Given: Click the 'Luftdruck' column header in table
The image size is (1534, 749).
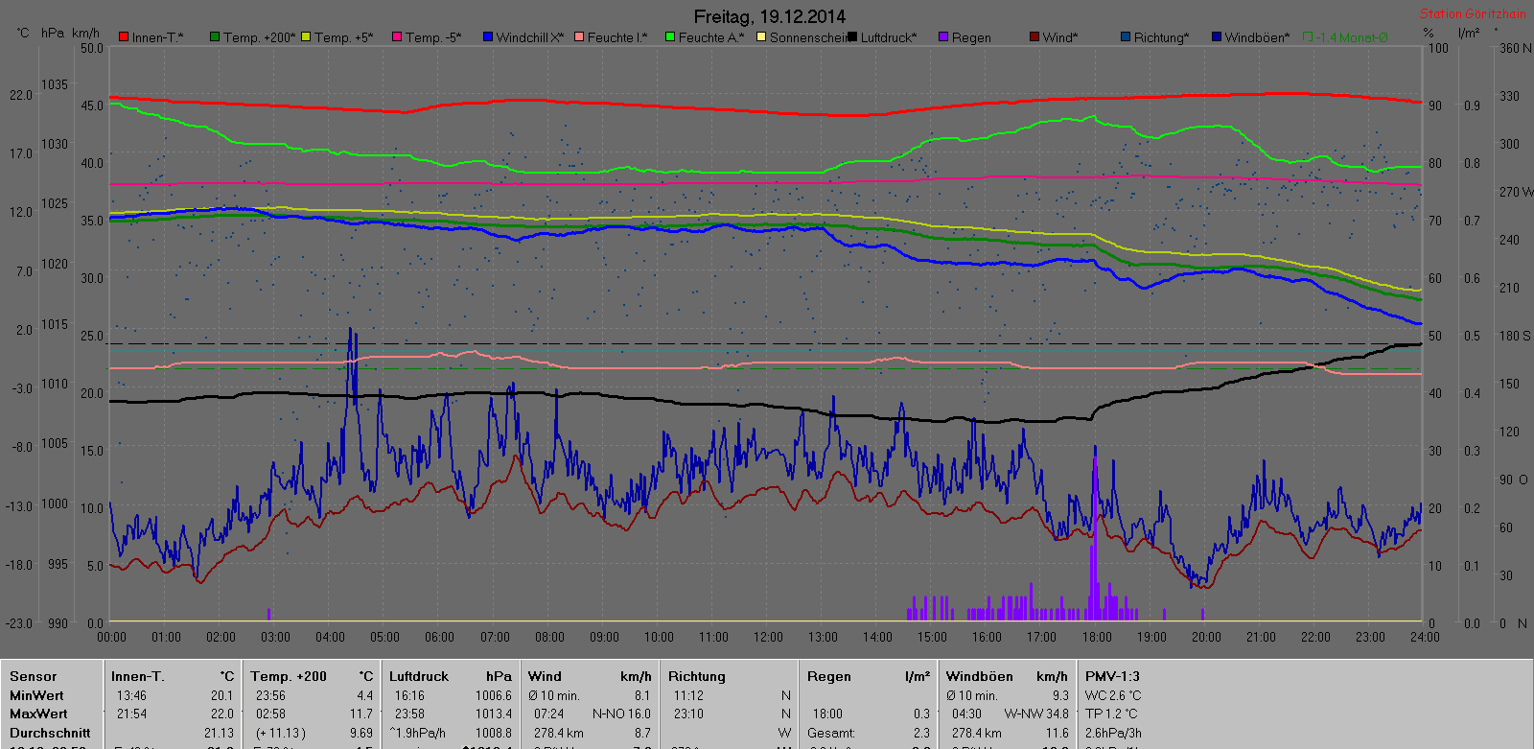Looking at the screenshot, I should tap(419, 676).
